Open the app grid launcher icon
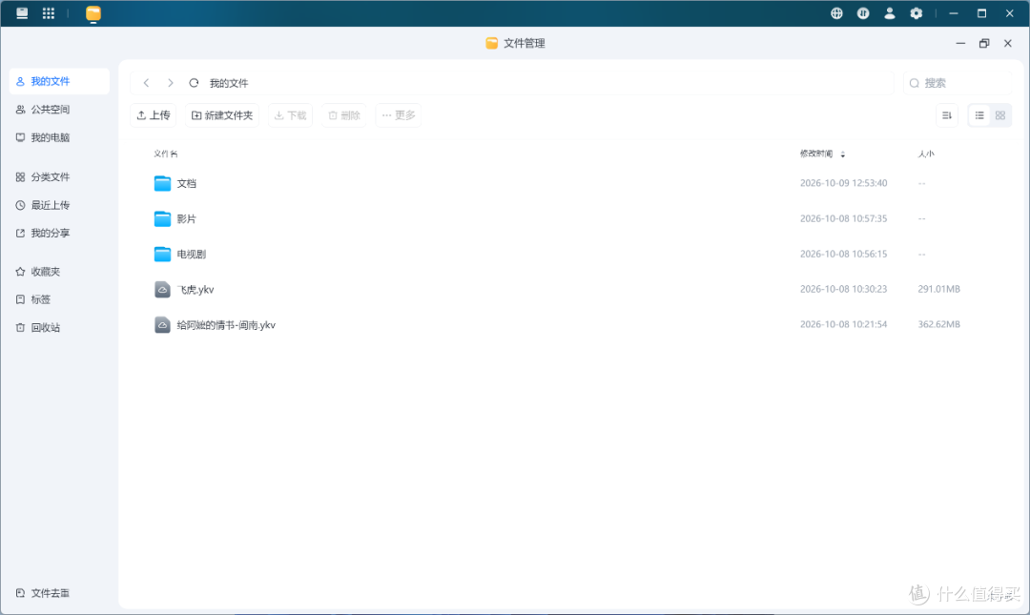Viewport: 1030px width, 615px height. pos(49,13)
